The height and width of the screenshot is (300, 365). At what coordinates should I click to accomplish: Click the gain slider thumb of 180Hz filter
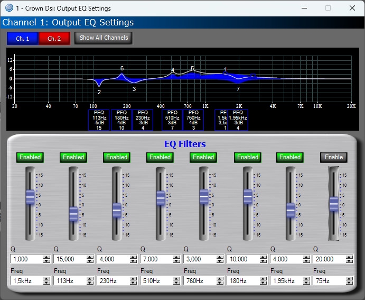(x=248, y=196)
